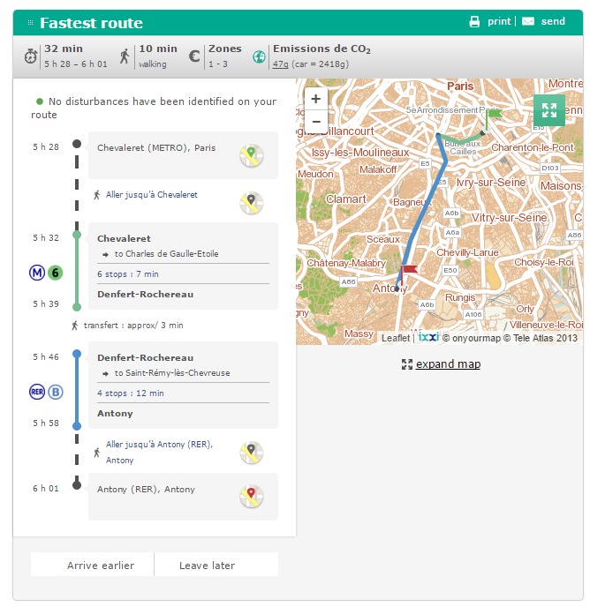The width and height of the screenshot is (590, 607).
Task: Toggle fullscreen map view button
Action: click(549, 110)
